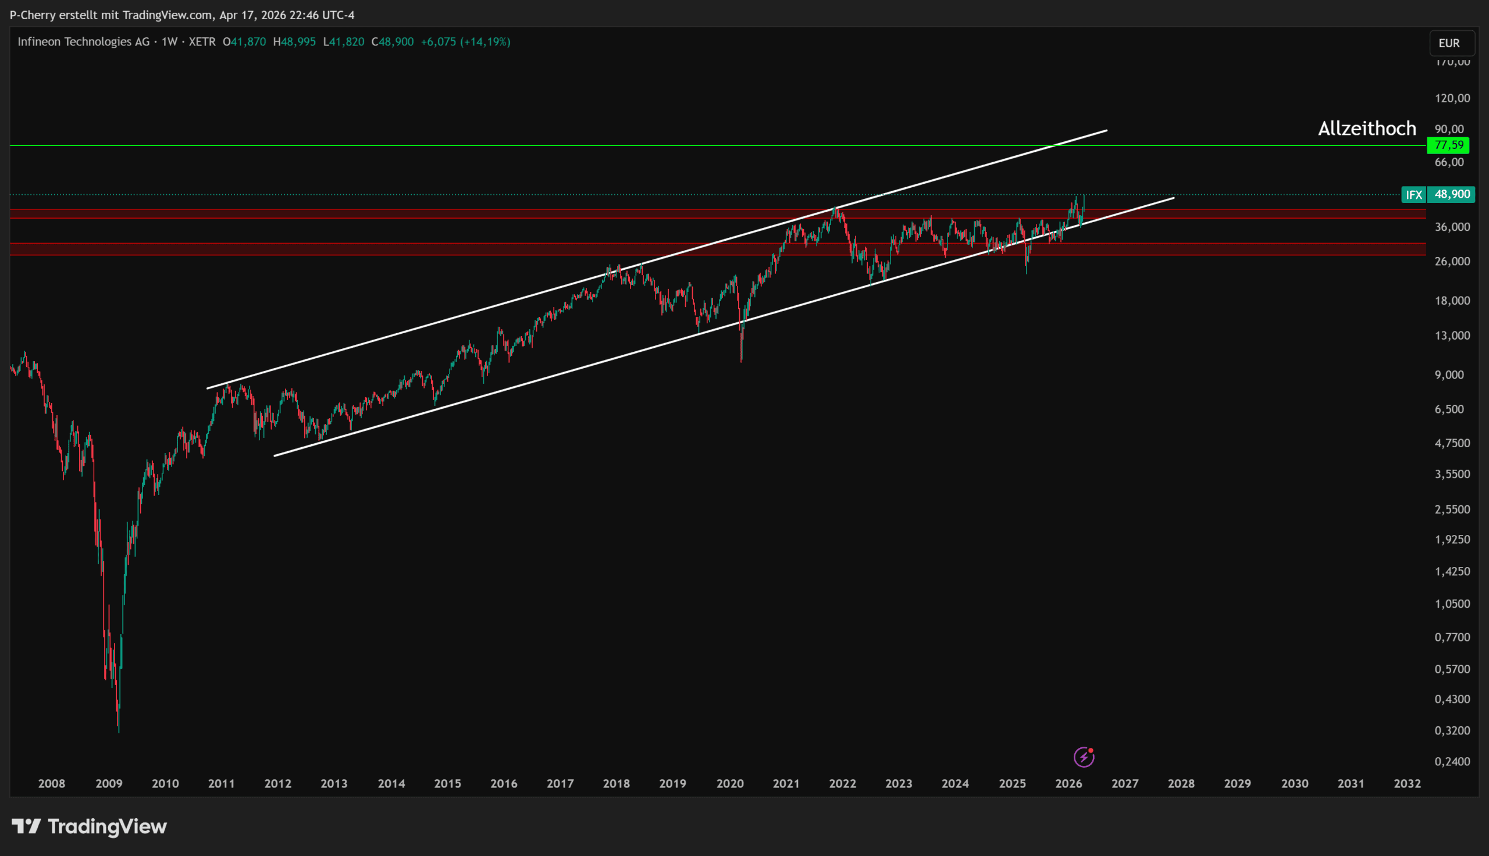Screen dimensions: 1489x856
Task: Select the Allzeithoch text annotation
Action: tap(1366, 128)
